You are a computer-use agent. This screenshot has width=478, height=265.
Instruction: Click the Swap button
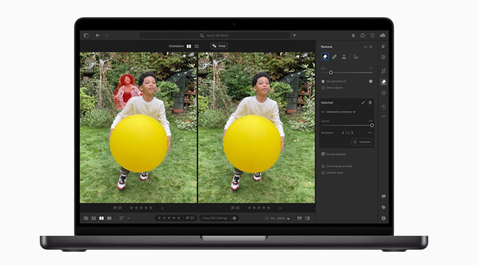(x=219, y=46)
